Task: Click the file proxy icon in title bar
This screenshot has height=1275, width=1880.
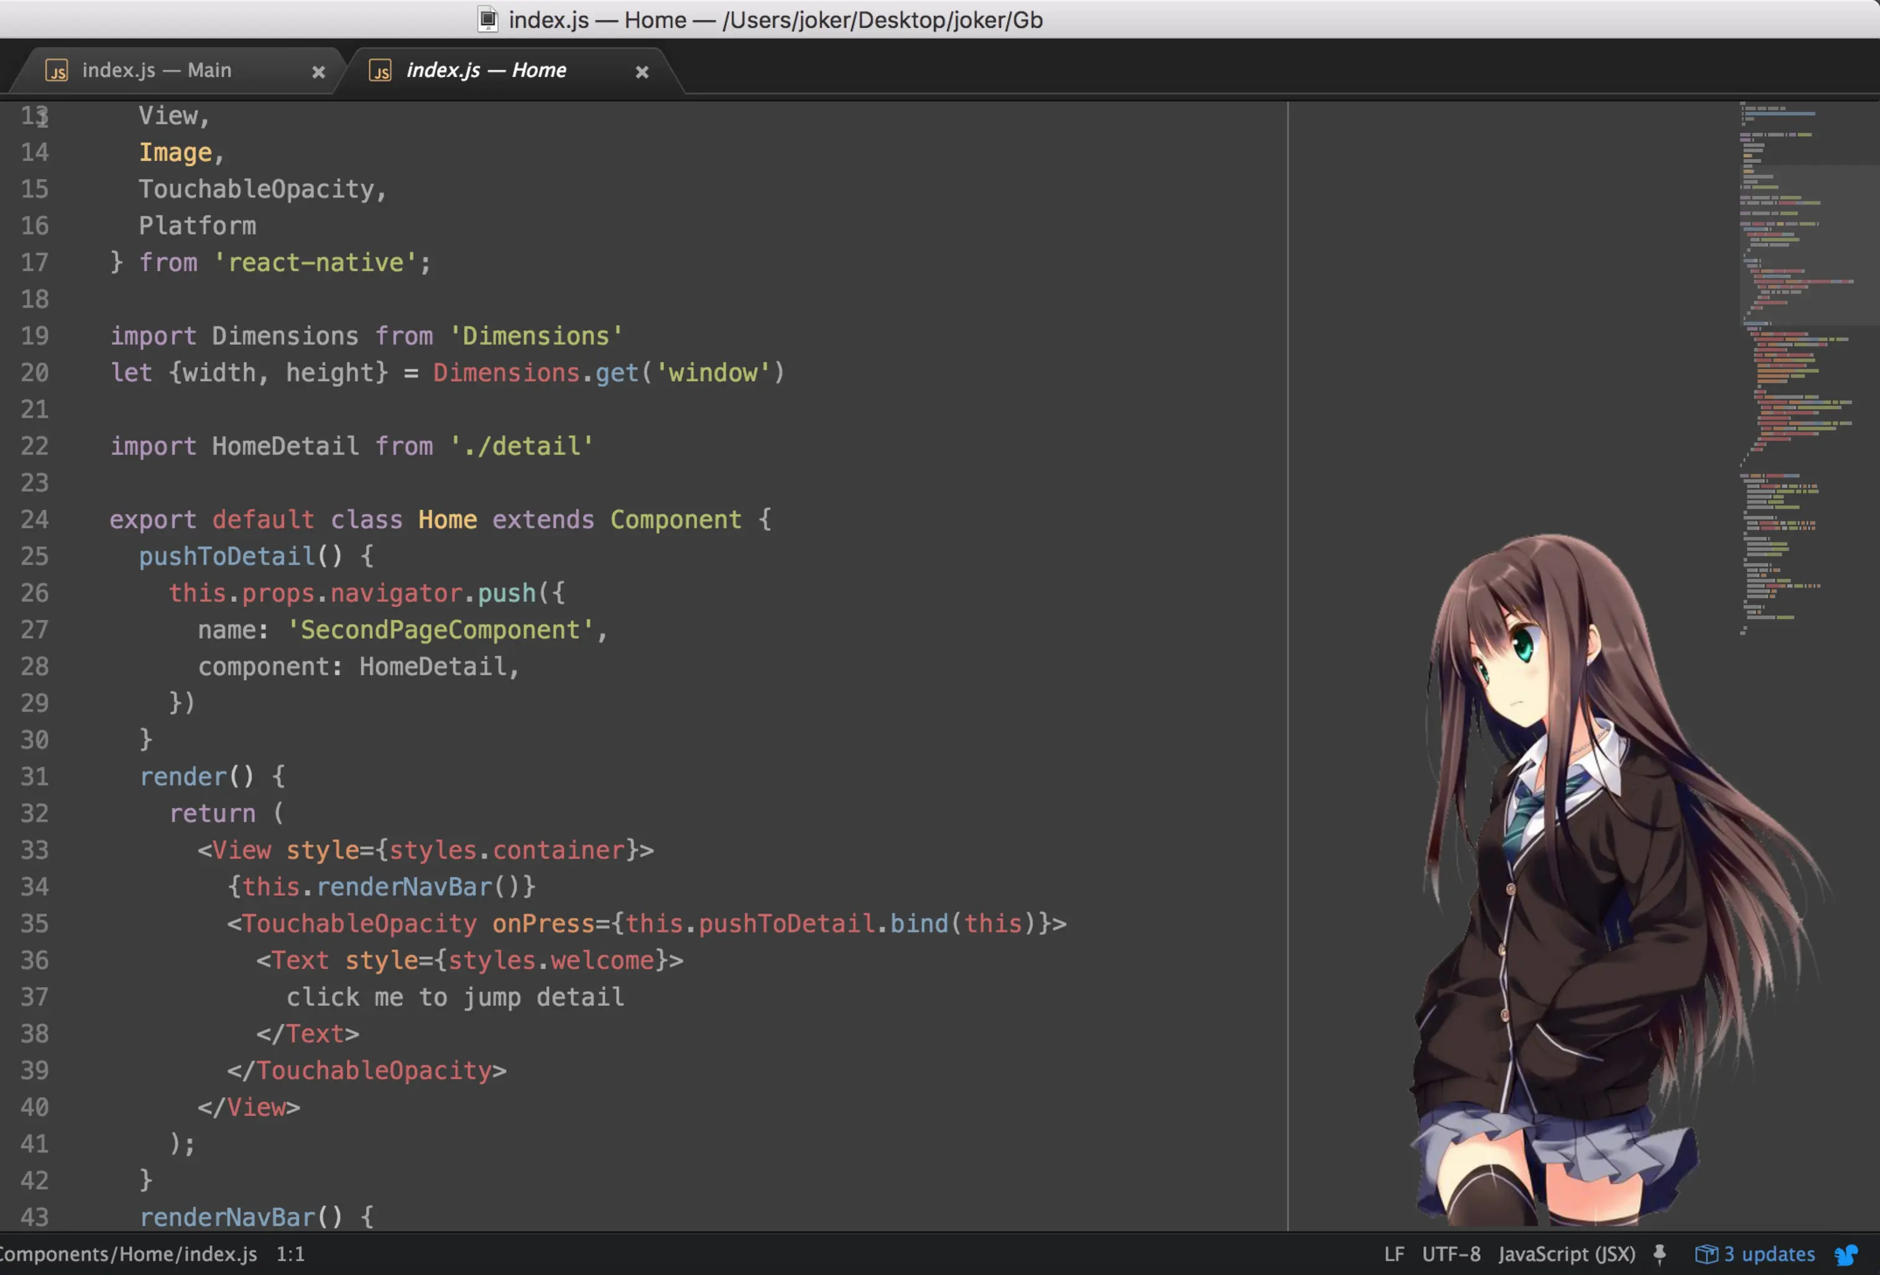Action: point(487,19)
